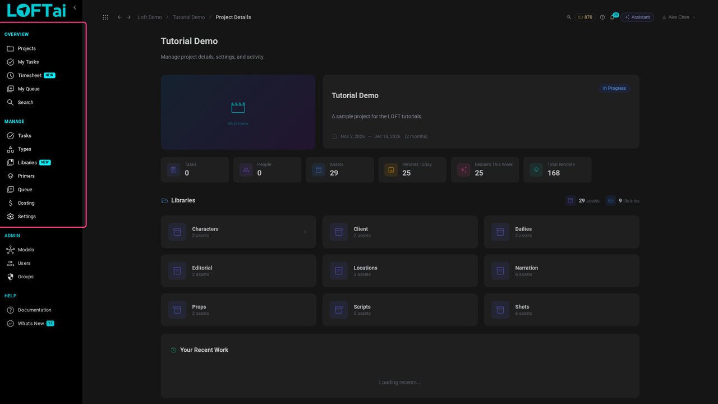Click the Renders This Week card icon
Viewport: 718px width, 404px height.
pyautogui.click(x=463, y=169)
